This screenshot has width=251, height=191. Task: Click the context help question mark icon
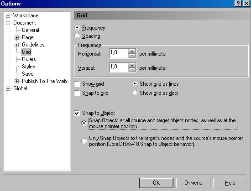(x=238, y=4)
